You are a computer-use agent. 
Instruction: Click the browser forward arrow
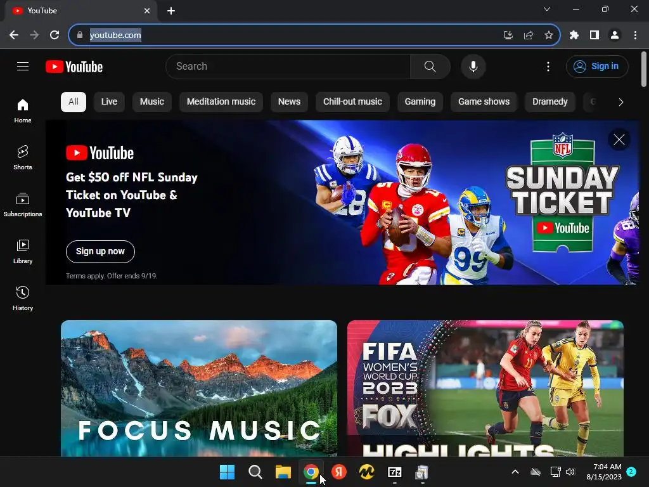34,36
